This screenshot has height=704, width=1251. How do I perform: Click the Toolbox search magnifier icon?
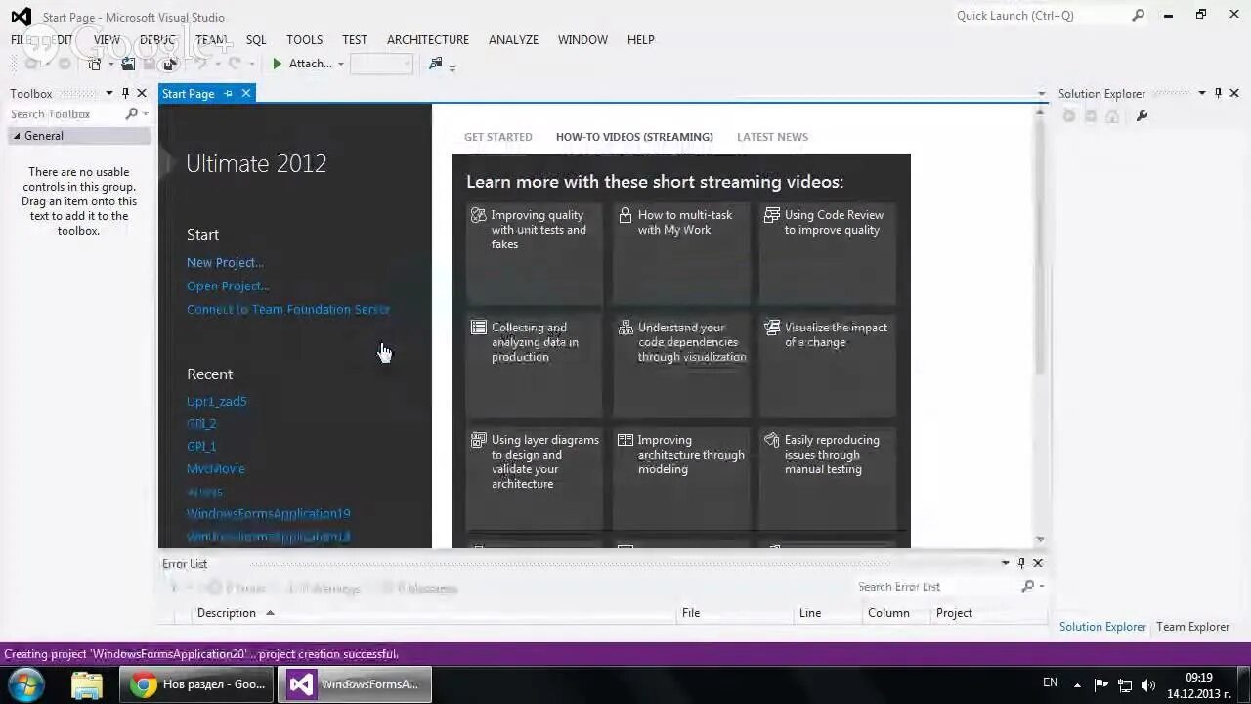coord(132,114)
